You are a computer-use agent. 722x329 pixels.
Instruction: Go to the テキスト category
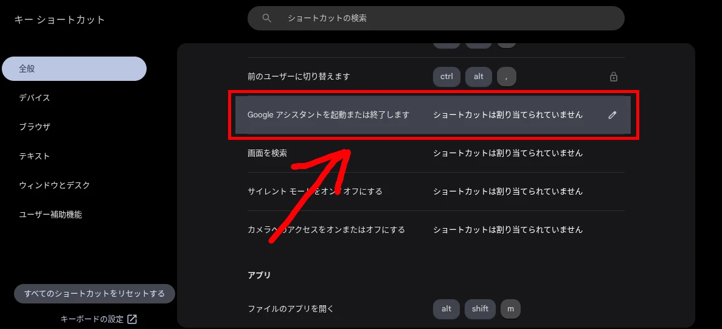[x=35, y=156]
